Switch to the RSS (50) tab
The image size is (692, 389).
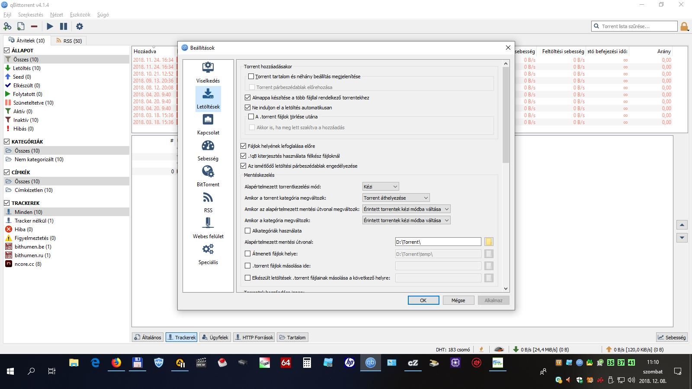69,41
